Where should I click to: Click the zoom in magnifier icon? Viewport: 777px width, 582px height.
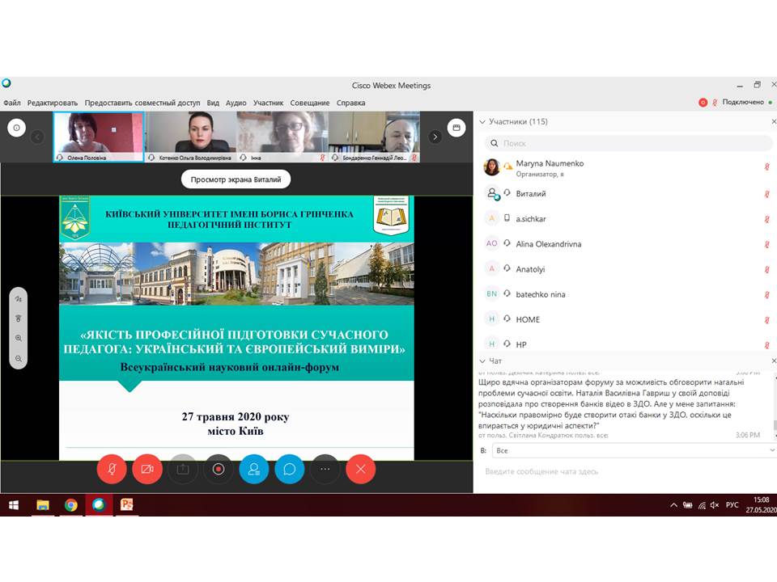19,339
